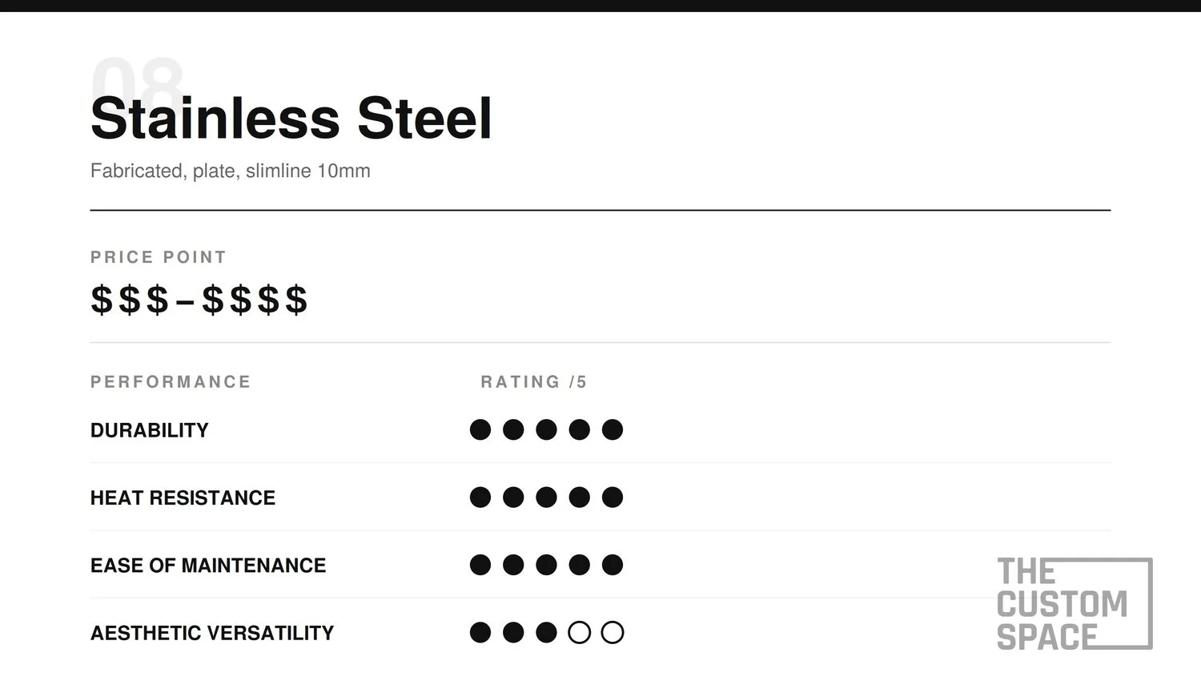
Task: Click the DURABILITY label
Action: click(x=150, y=430)
